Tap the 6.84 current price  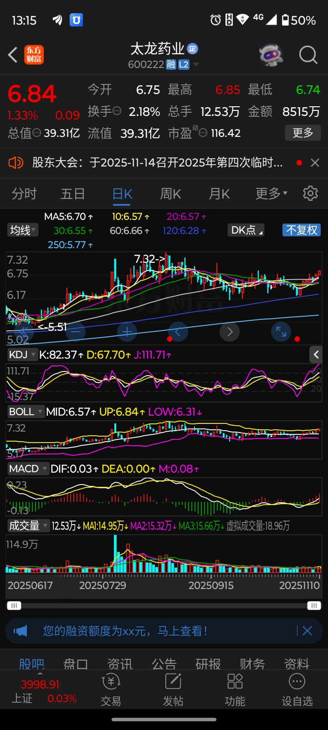click(x=32, y=94)
